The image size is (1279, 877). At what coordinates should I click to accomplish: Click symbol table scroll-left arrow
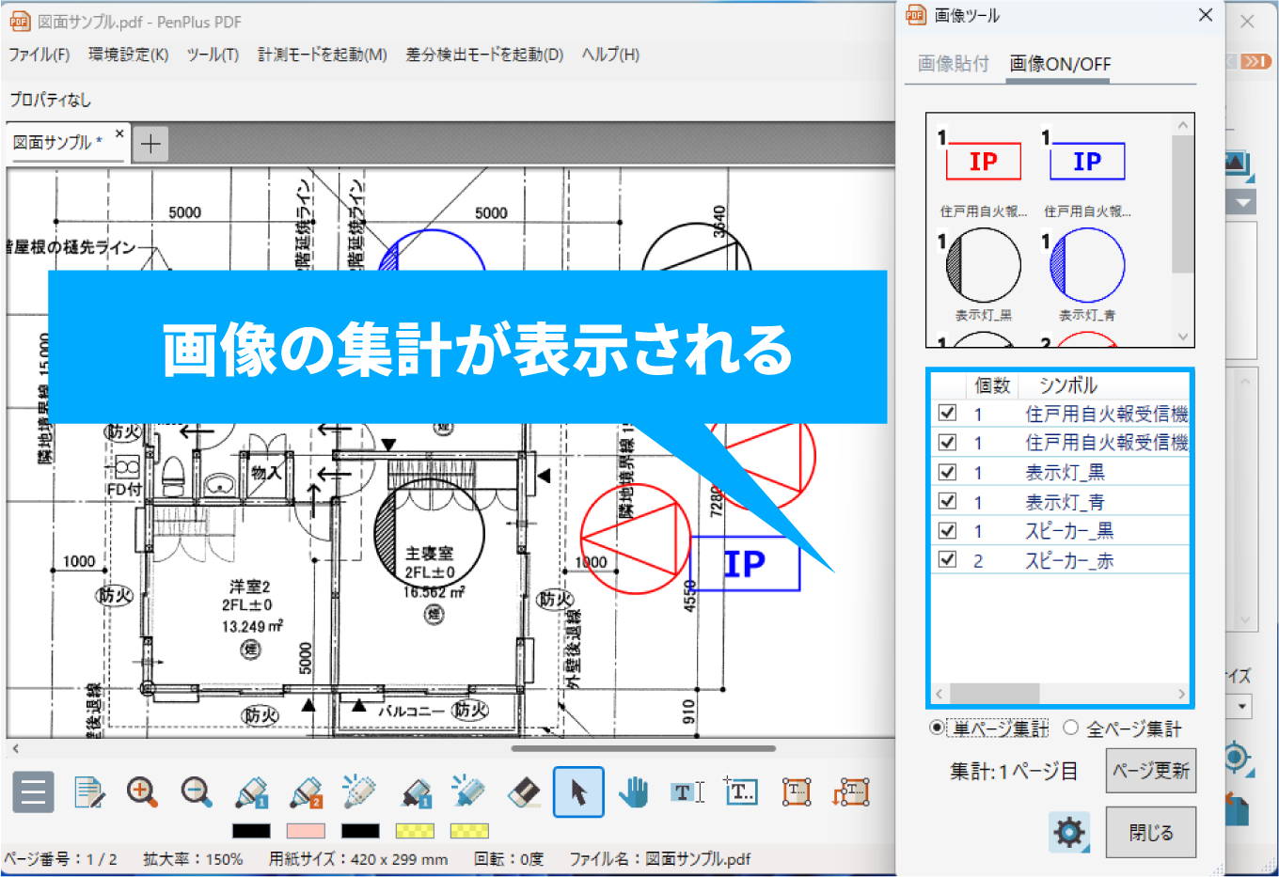pyautogui.click(x=939, y=695)
